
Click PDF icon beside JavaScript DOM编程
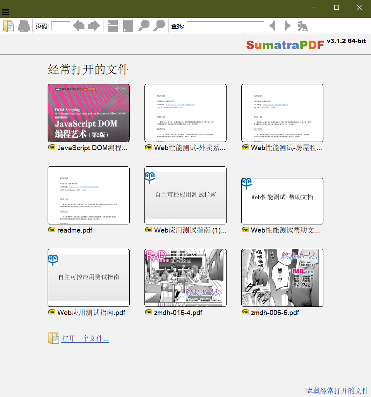coord(52,147)
